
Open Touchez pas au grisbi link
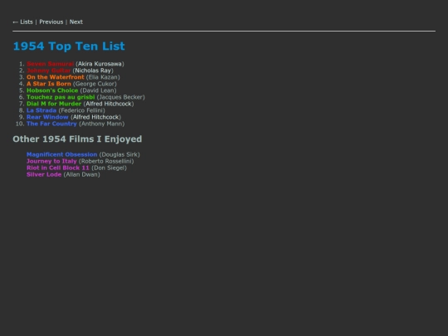point(61,97)
